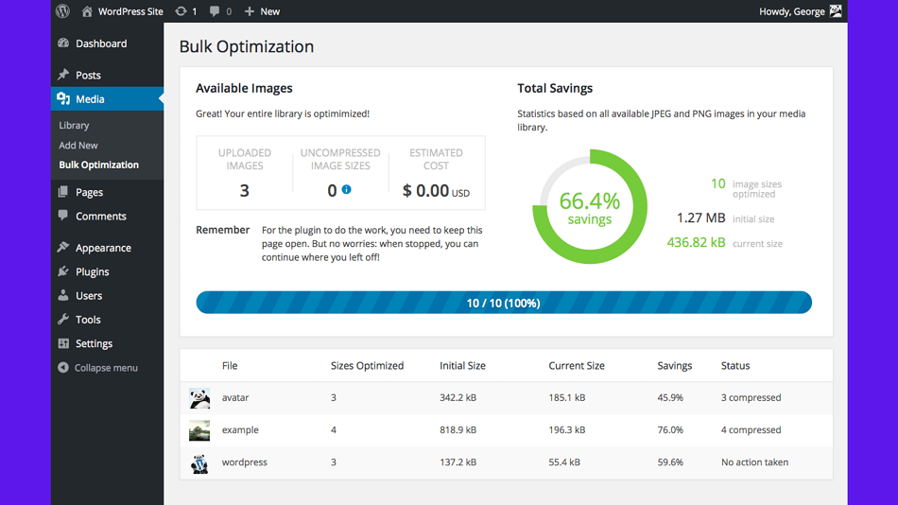Click the No action taken status

(755, 462)
